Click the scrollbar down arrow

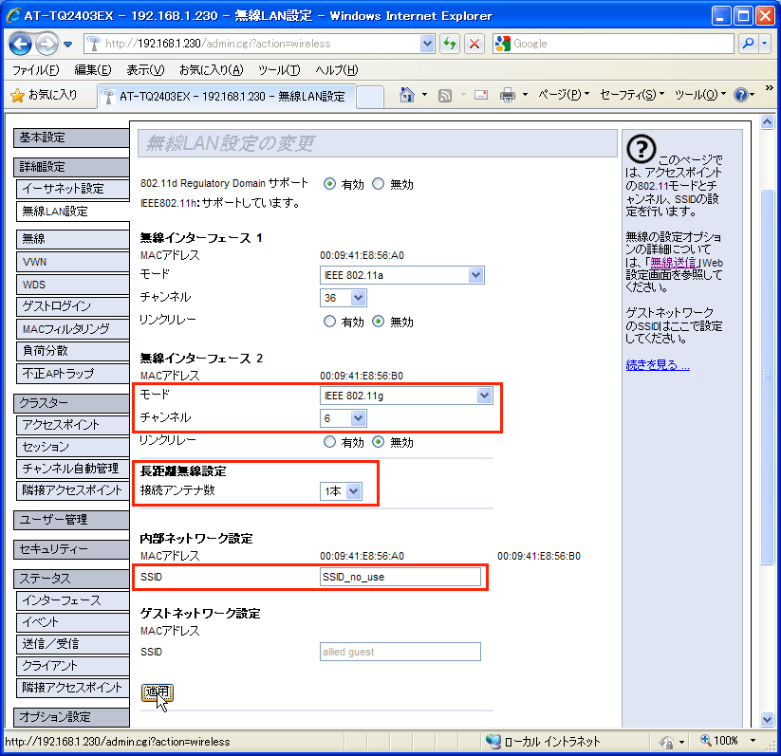coord(767,719)
